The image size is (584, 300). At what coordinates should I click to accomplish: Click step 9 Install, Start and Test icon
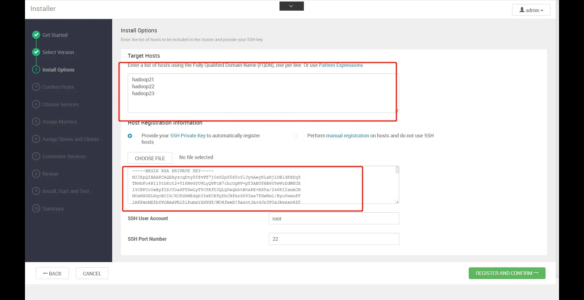(36, 191)
